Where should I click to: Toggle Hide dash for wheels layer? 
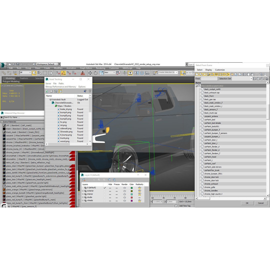pos(110,201)
